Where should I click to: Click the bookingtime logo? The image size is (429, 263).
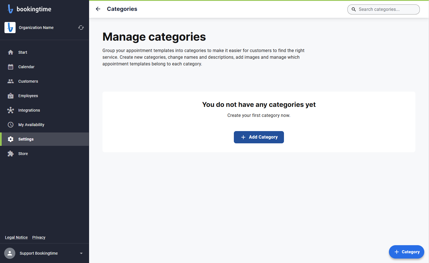29,9
